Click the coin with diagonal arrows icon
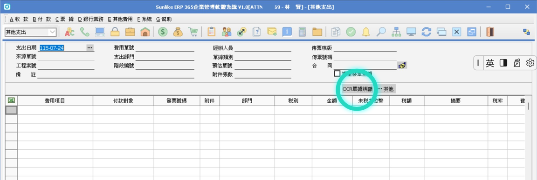The width and height of the screenshot is (537, 180). (242, 32)
